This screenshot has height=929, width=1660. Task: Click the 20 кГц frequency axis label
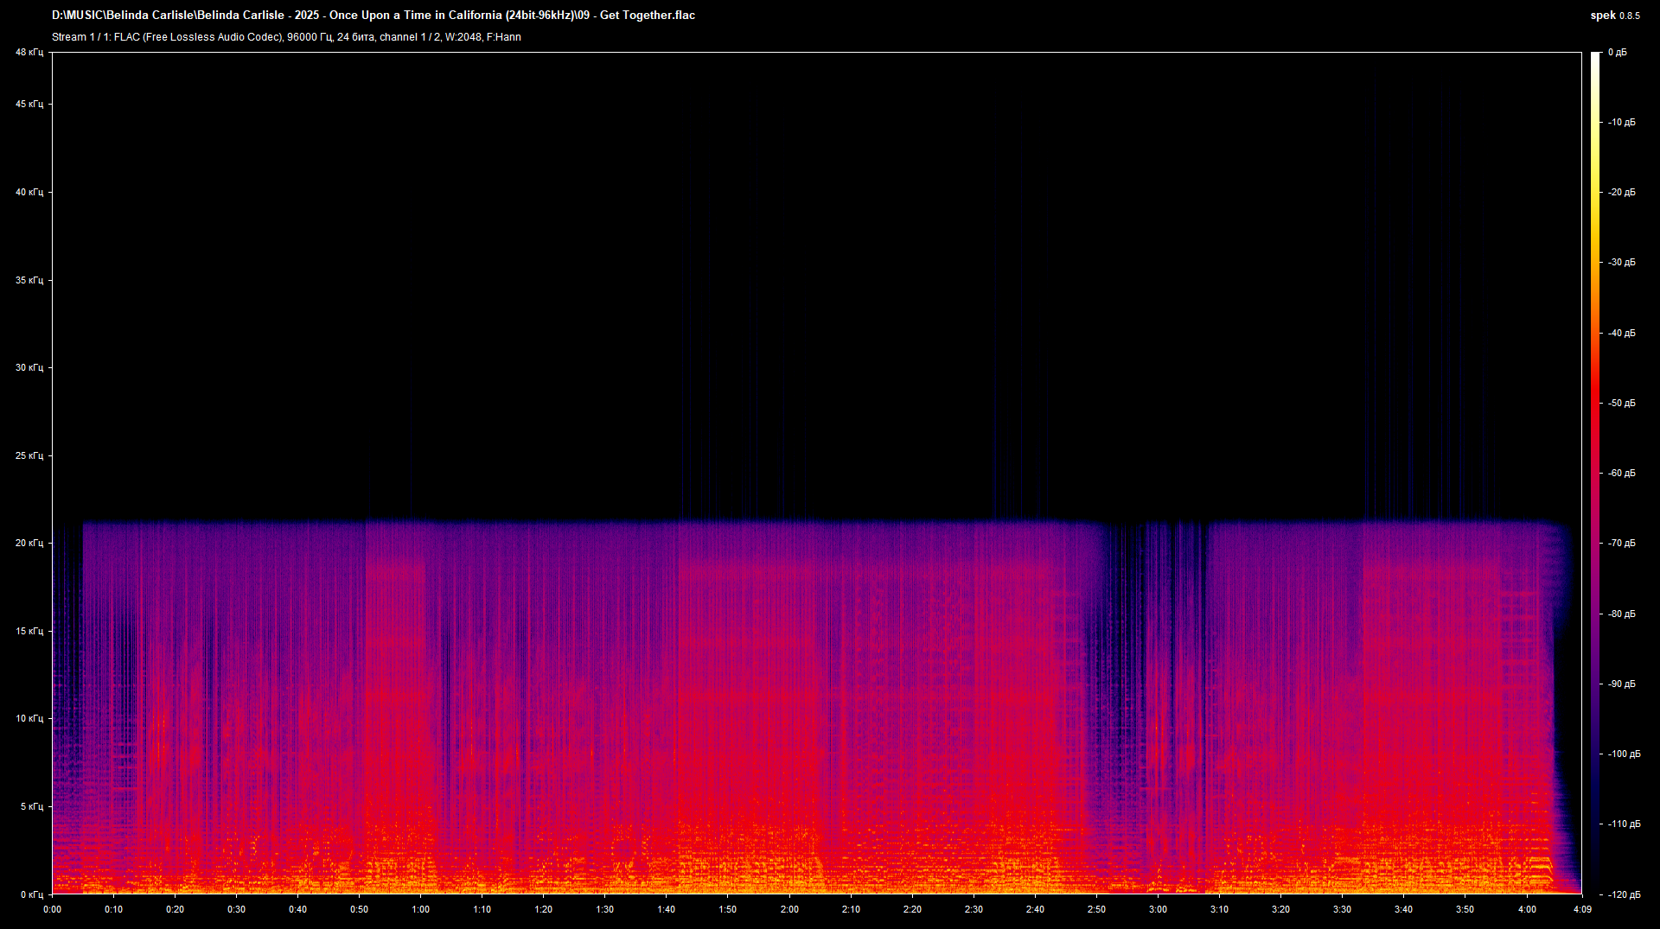(x=29, y=544)
